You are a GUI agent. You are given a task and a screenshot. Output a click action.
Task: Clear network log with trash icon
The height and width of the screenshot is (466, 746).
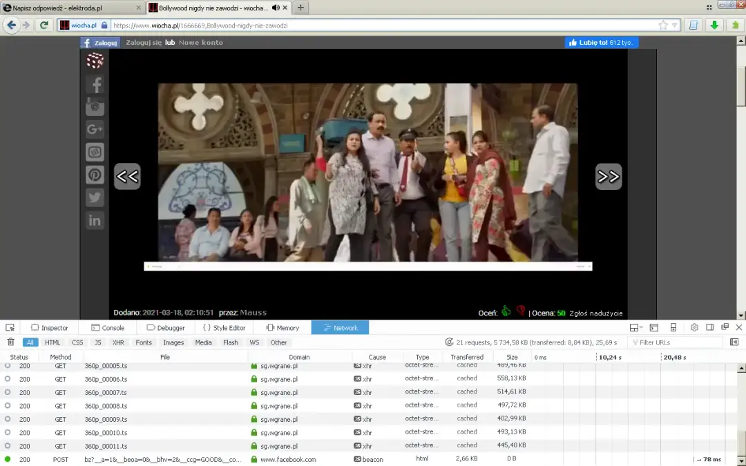pos(10,342)
